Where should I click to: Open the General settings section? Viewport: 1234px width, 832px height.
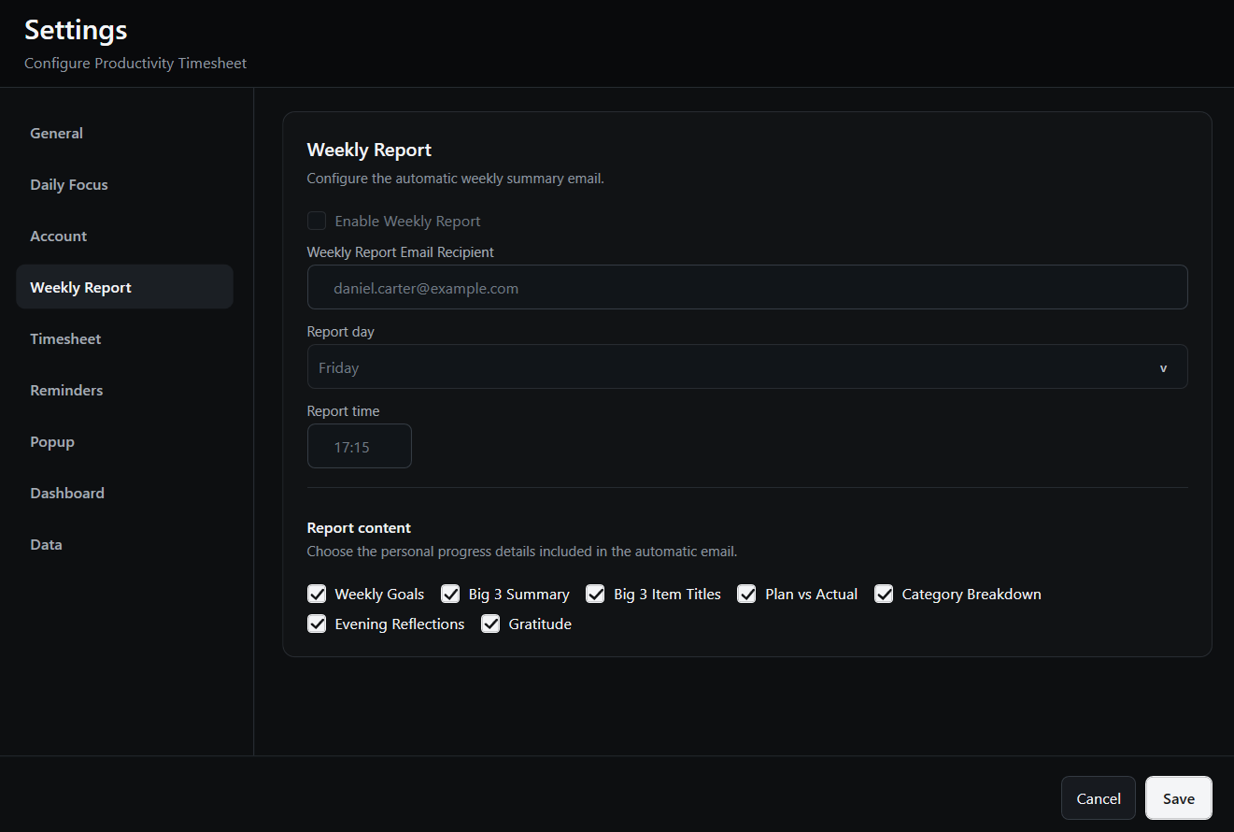tap(124, 133)
